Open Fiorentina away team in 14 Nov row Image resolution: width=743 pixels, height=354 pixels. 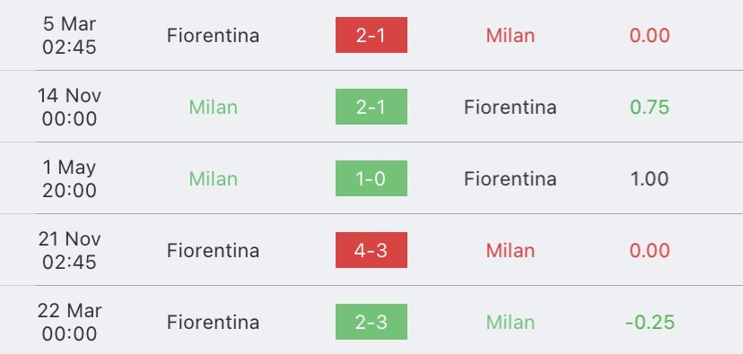pyautogui.click(x=510, y=107)
